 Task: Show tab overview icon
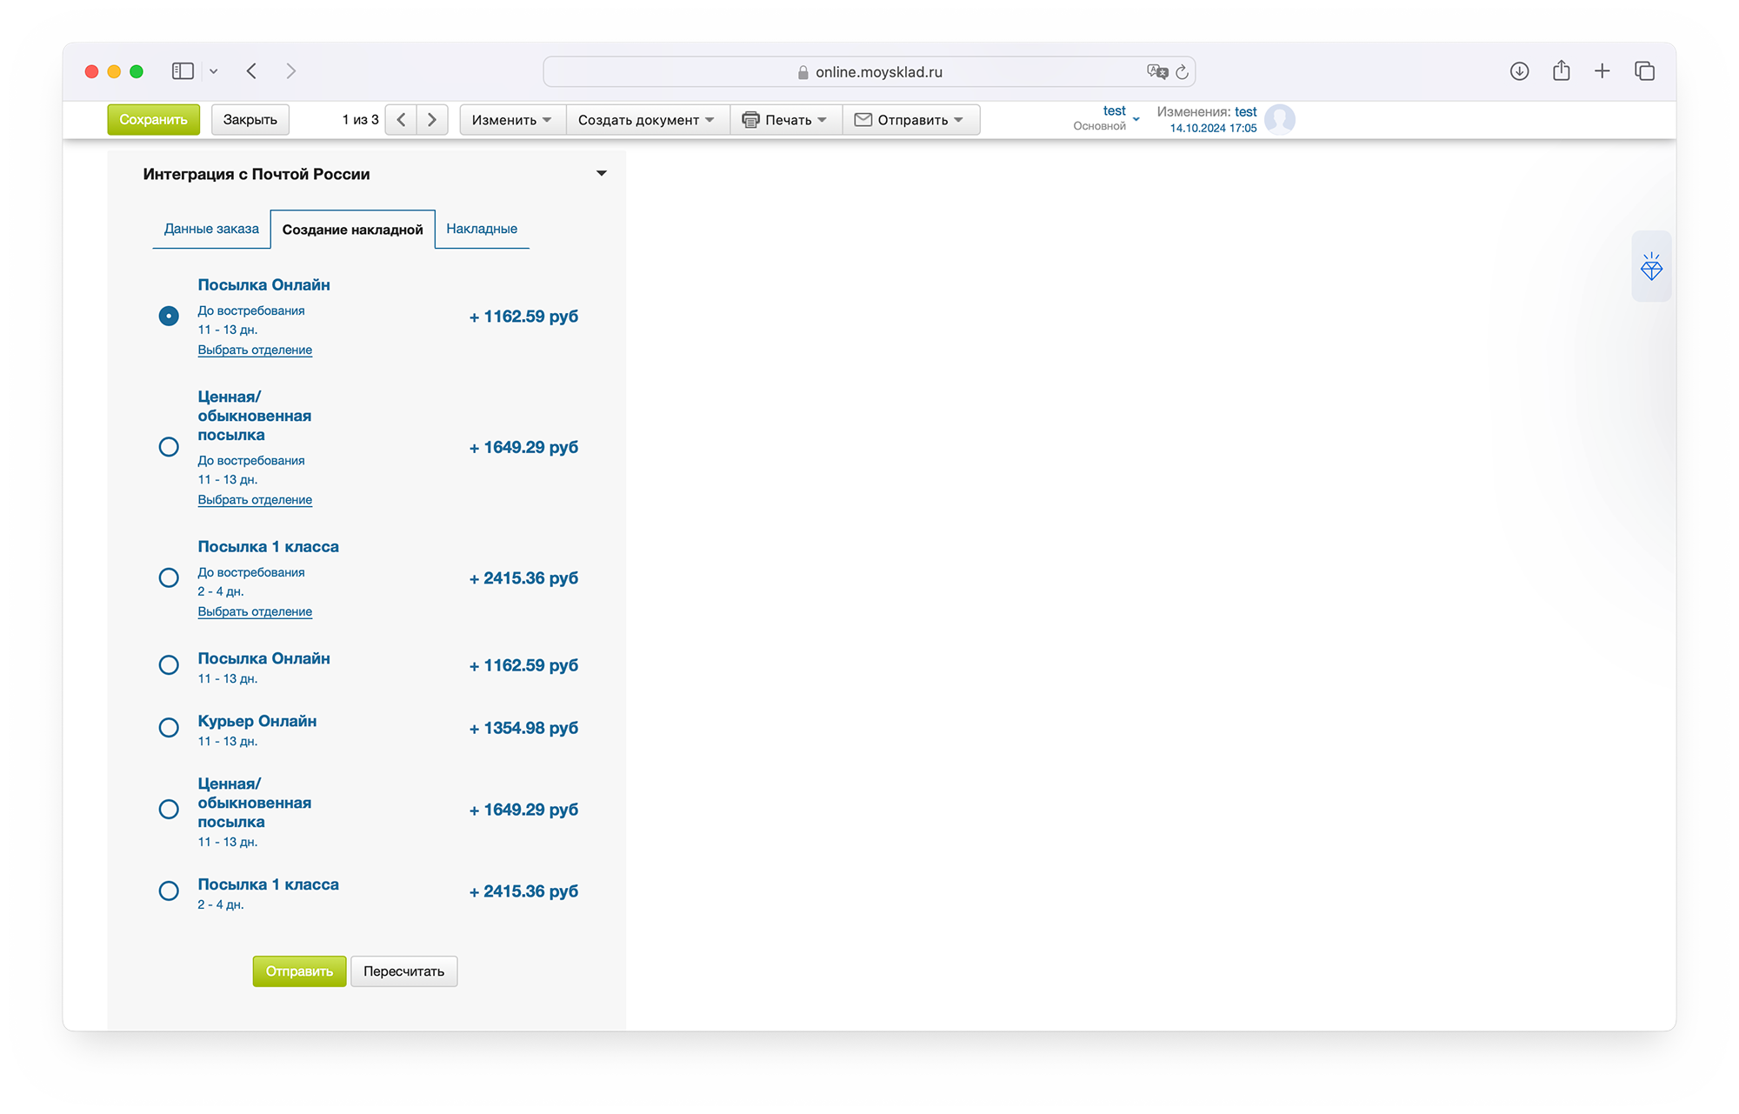point(1643,71)
